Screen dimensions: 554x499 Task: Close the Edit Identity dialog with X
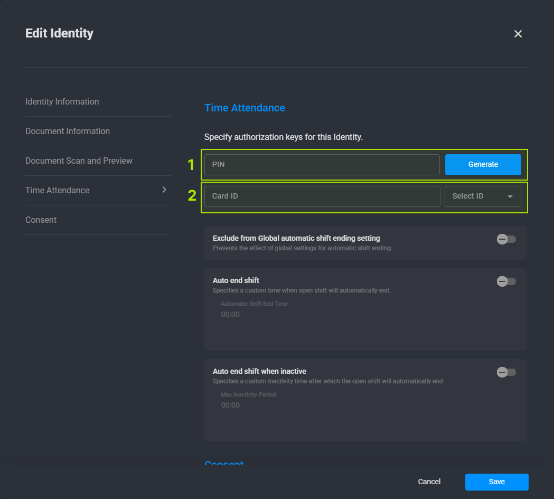click(x=518, y=34)
